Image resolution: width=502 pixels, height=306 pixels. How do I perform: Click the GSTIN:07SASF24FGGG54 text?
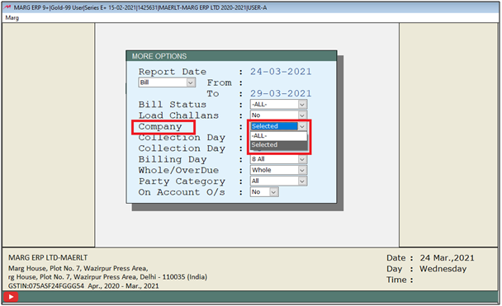click(45, 286)
